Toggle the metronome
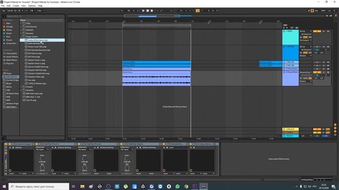 [32, 11]
